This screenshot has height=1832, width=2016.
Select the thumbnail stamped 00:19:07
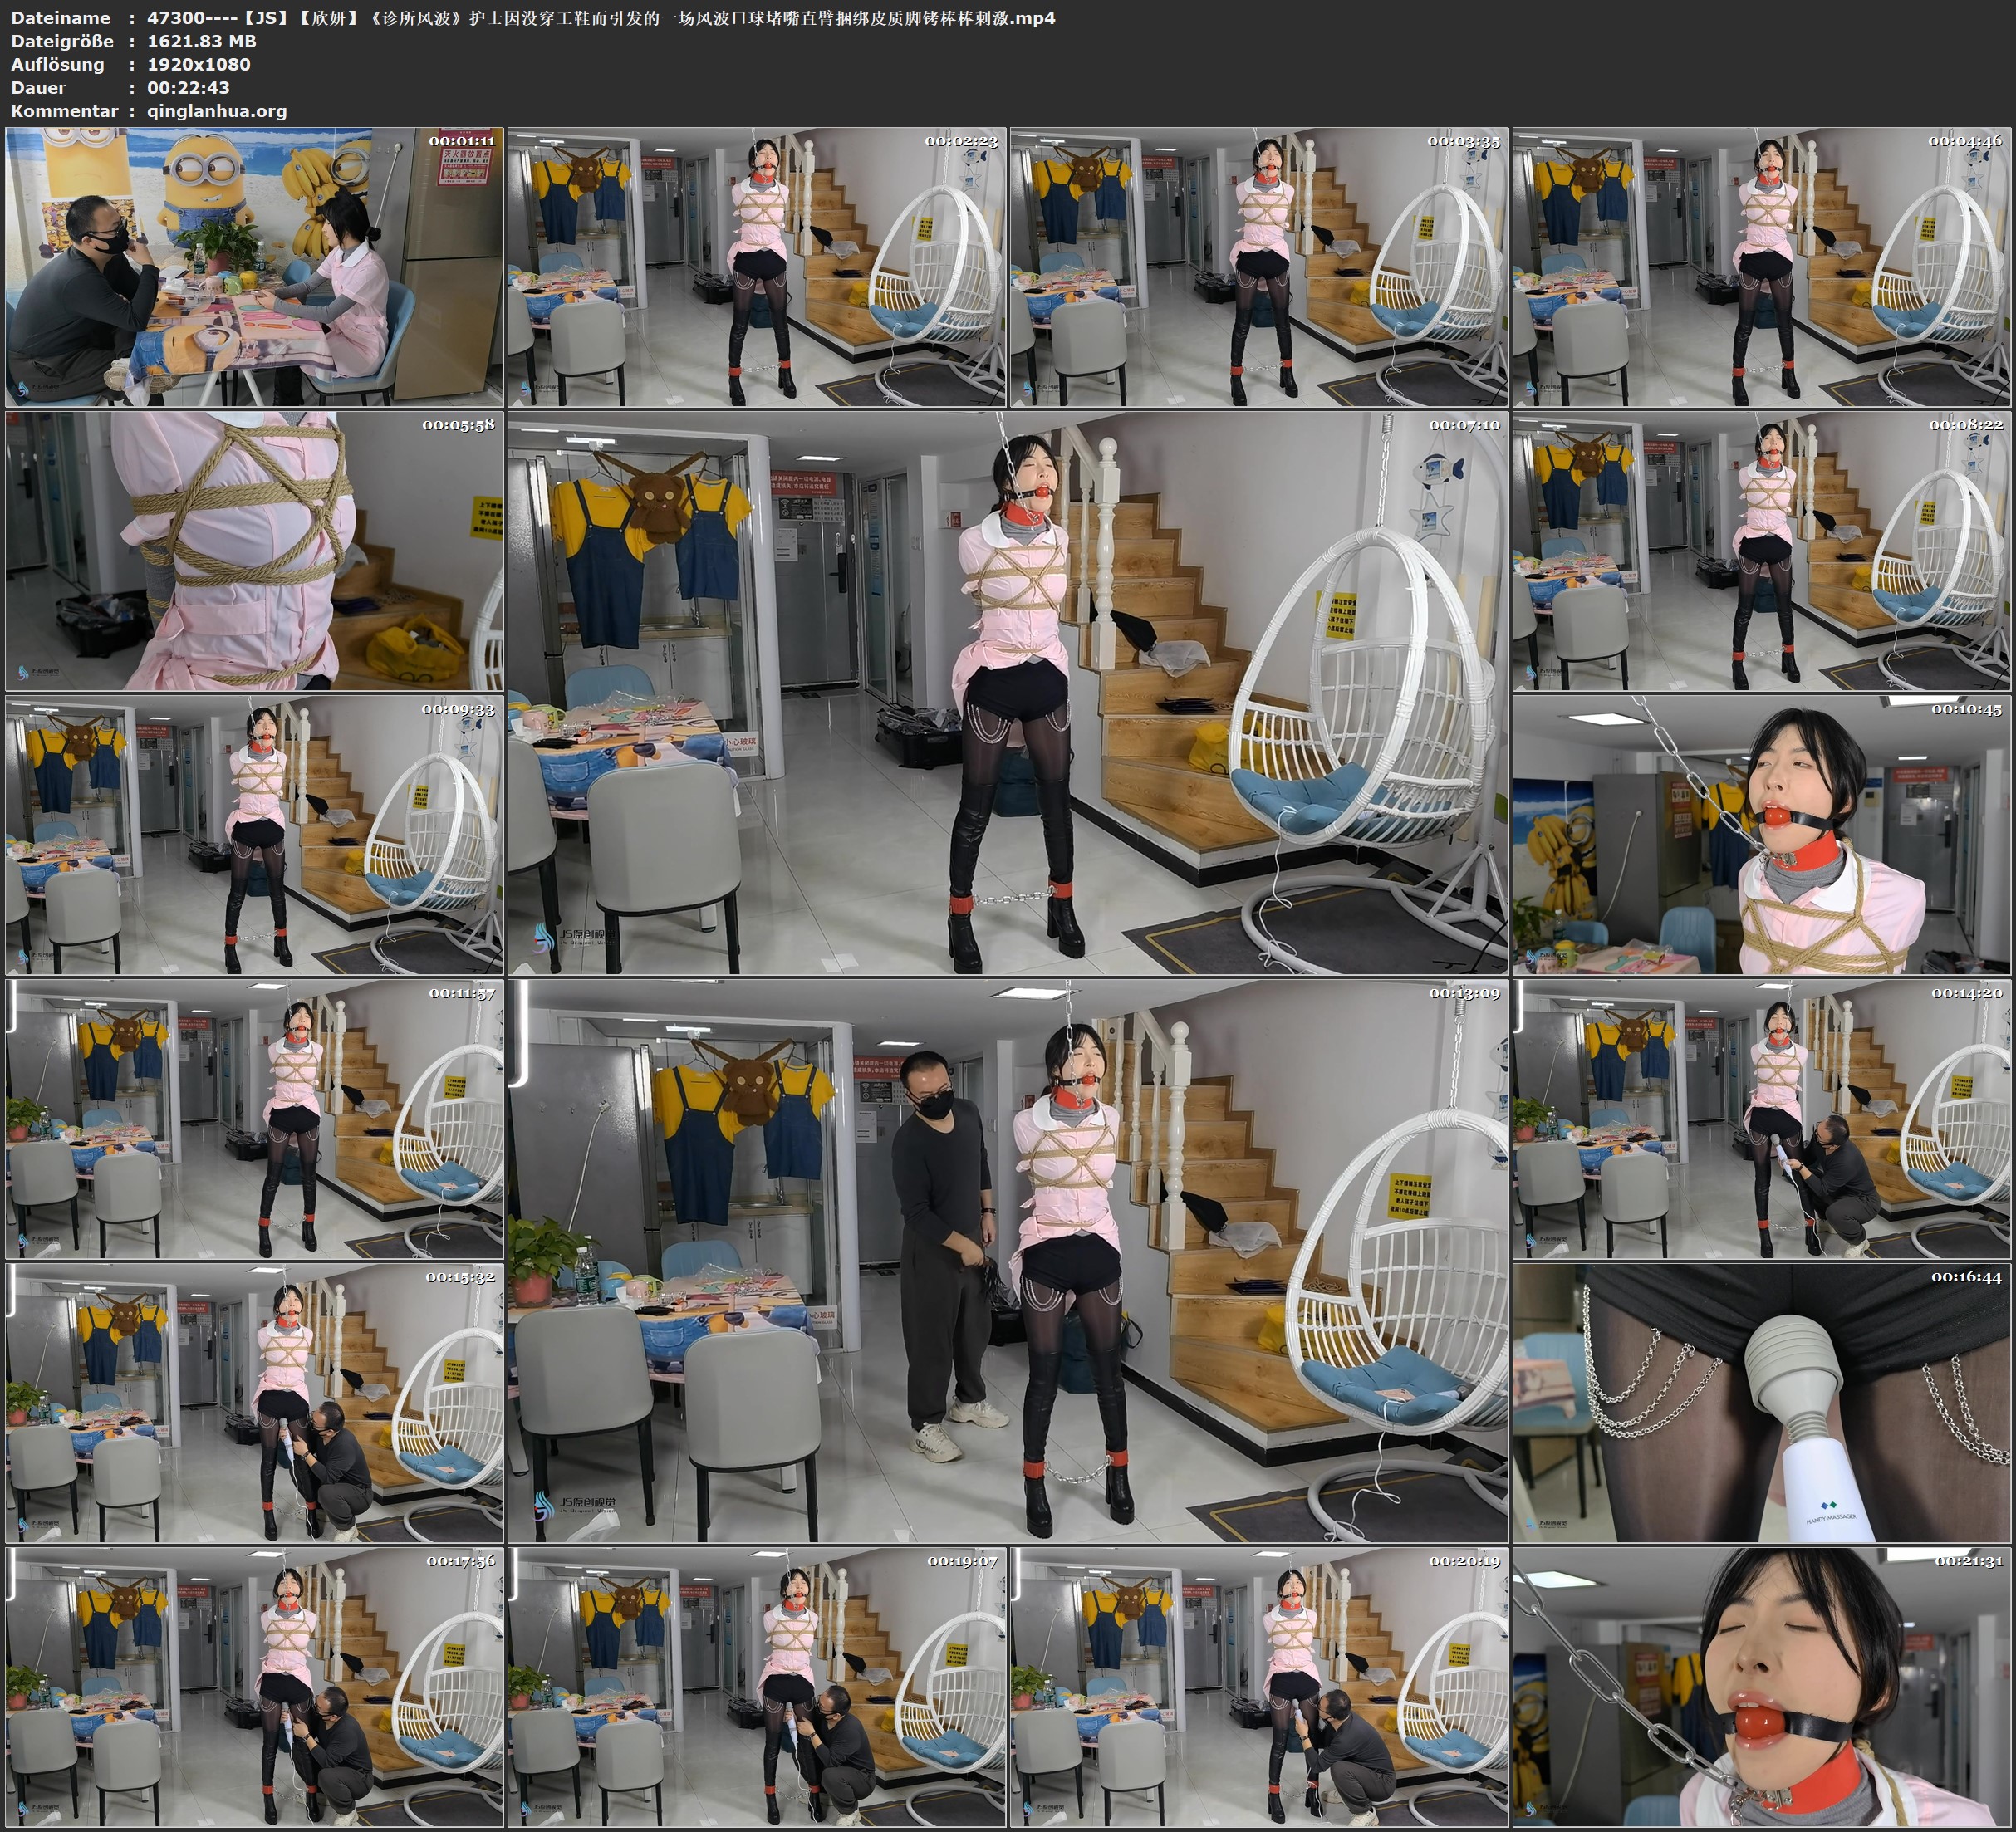click(757, 1687)
